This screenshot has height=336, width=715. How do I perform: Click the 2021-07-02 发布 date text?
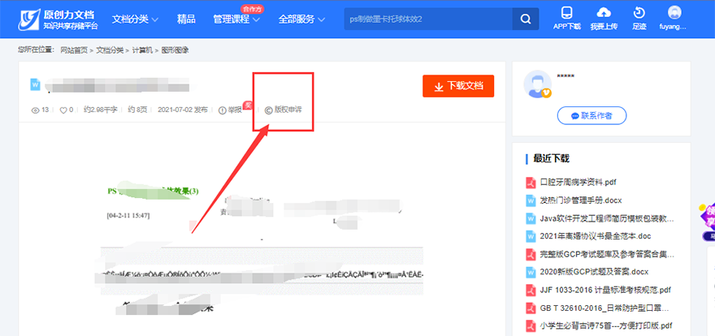coord(182,110)
